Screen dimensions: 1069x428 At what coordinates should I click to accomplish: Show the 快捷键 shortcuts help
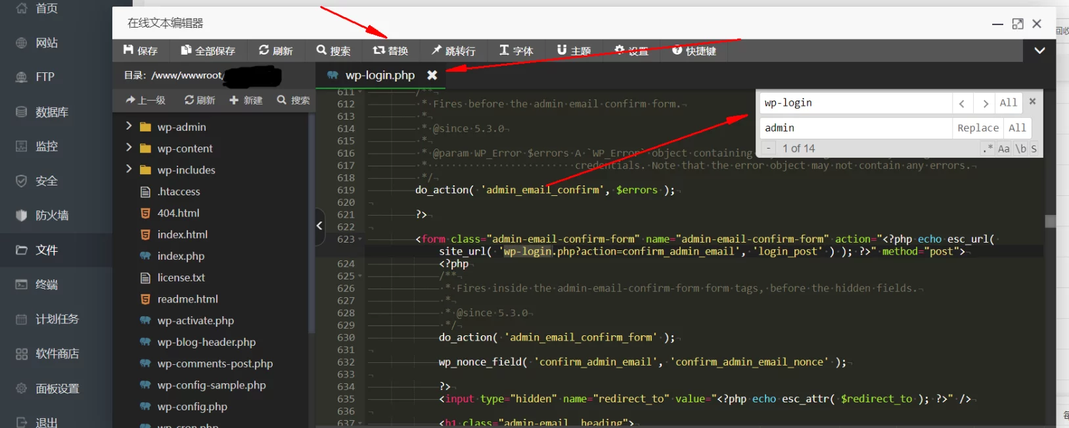694,51
